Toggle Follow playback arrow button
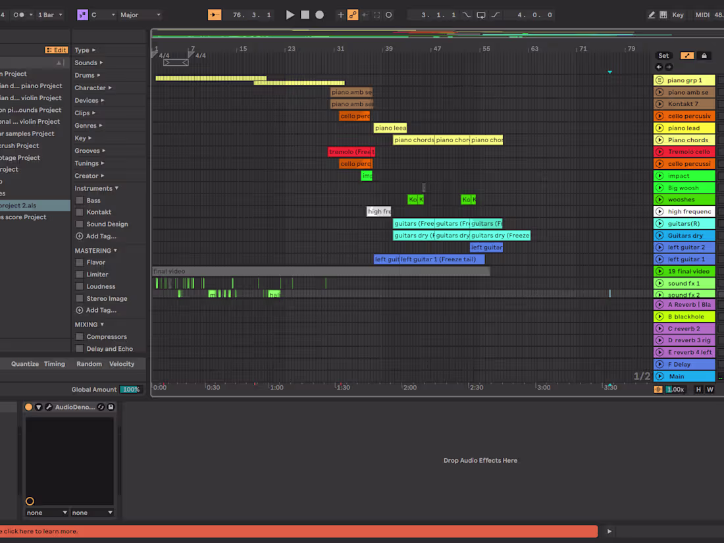724x543 pixels. point(215,14)
